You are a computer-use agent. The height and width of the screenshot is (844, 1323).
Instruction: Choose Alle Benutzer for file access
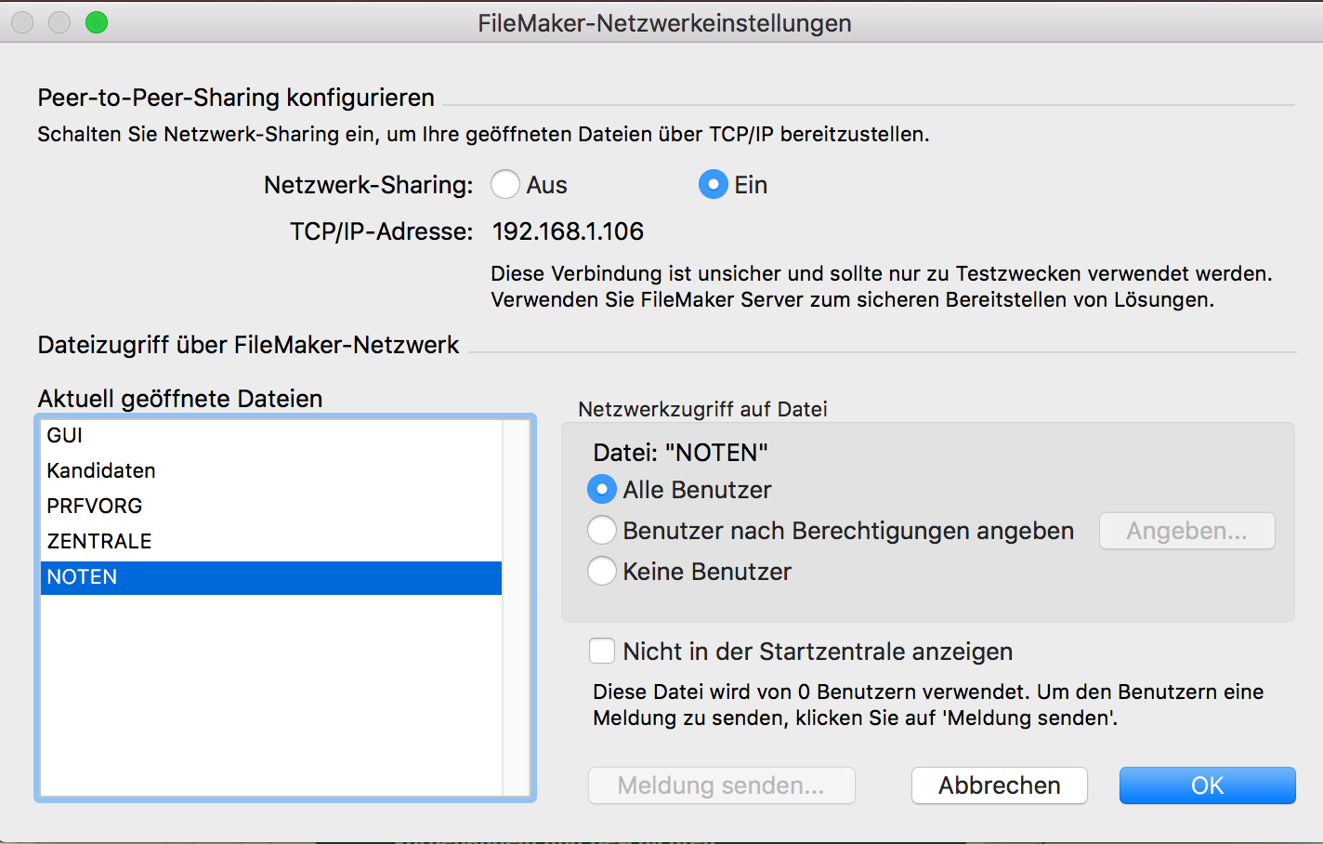pyautogui.click(x=602, y=489)
